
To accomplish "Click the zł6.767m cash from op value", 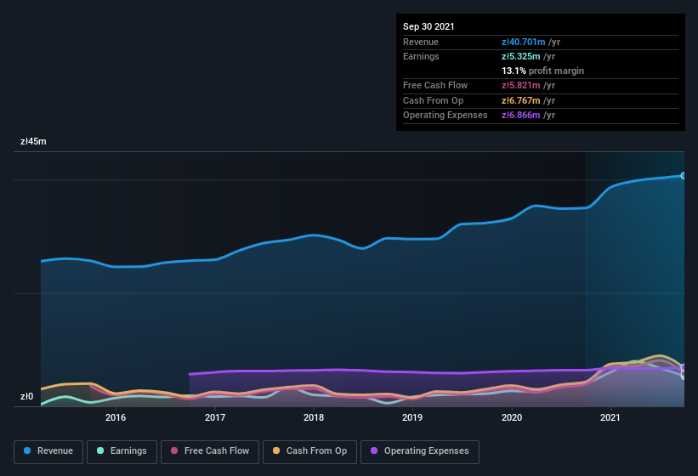I will click(521, 100).
